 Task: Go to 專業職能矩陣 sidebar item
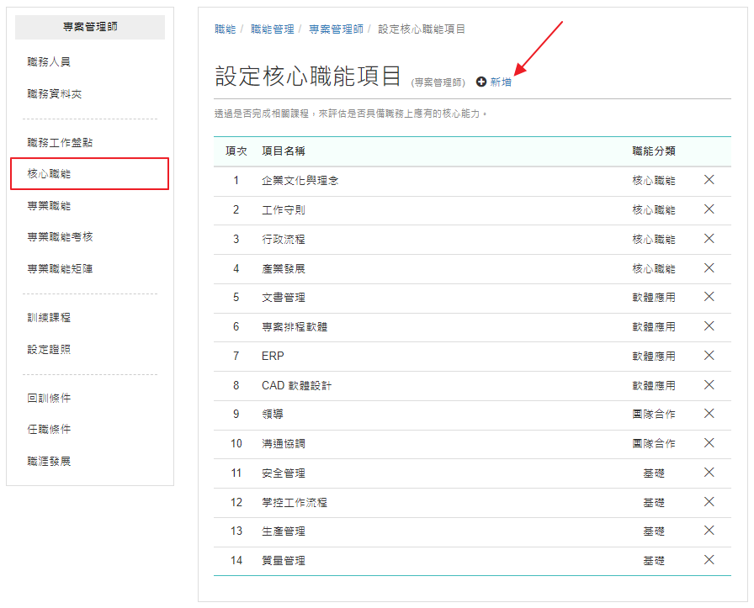click(x=60, y=268)
